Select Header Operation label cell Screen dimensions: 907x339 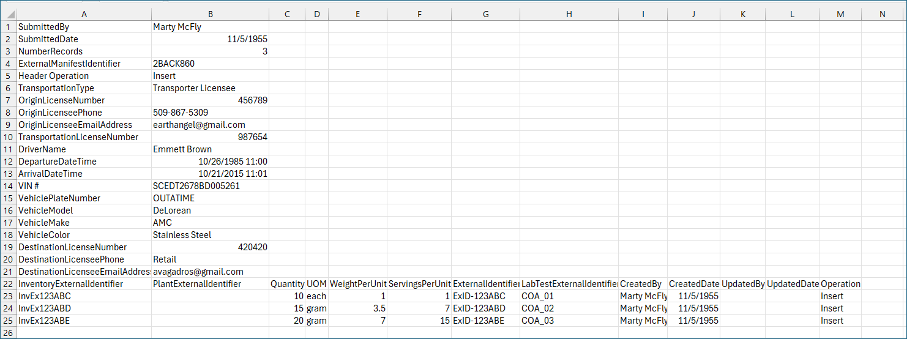tap(84, 76)
